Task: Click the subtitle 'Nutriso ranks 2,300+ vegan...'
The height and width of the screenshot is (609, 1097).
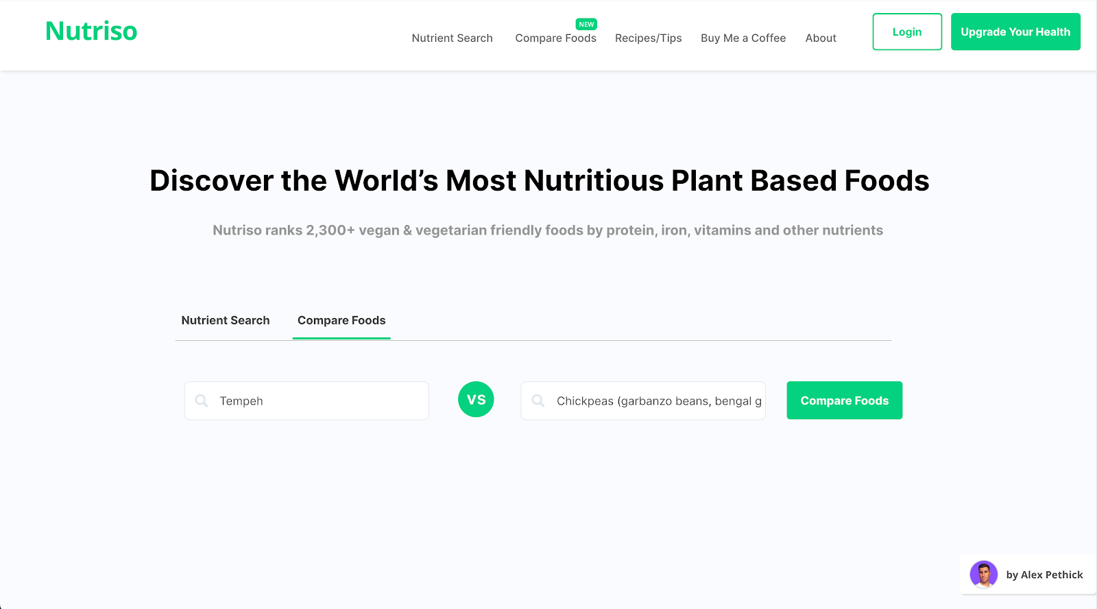Action: pyautogui.click(x=548, y=230)
